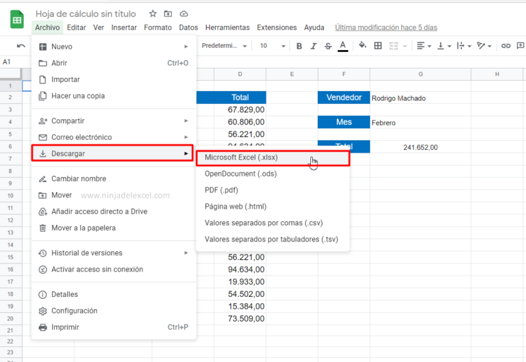Toggle strikethrough formatting
The width and height of the screenshot is (526, 362).
click(328, 46)
